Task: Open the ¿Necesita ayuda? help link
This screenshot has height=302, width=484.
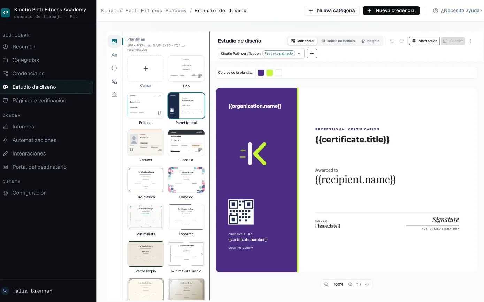Action: point(458,11)
